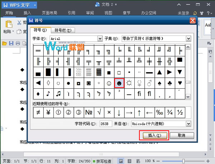Viewport: 215px width, 164px height.
Task: Choose the female sign symbol
Action: [x=139, y=83]
